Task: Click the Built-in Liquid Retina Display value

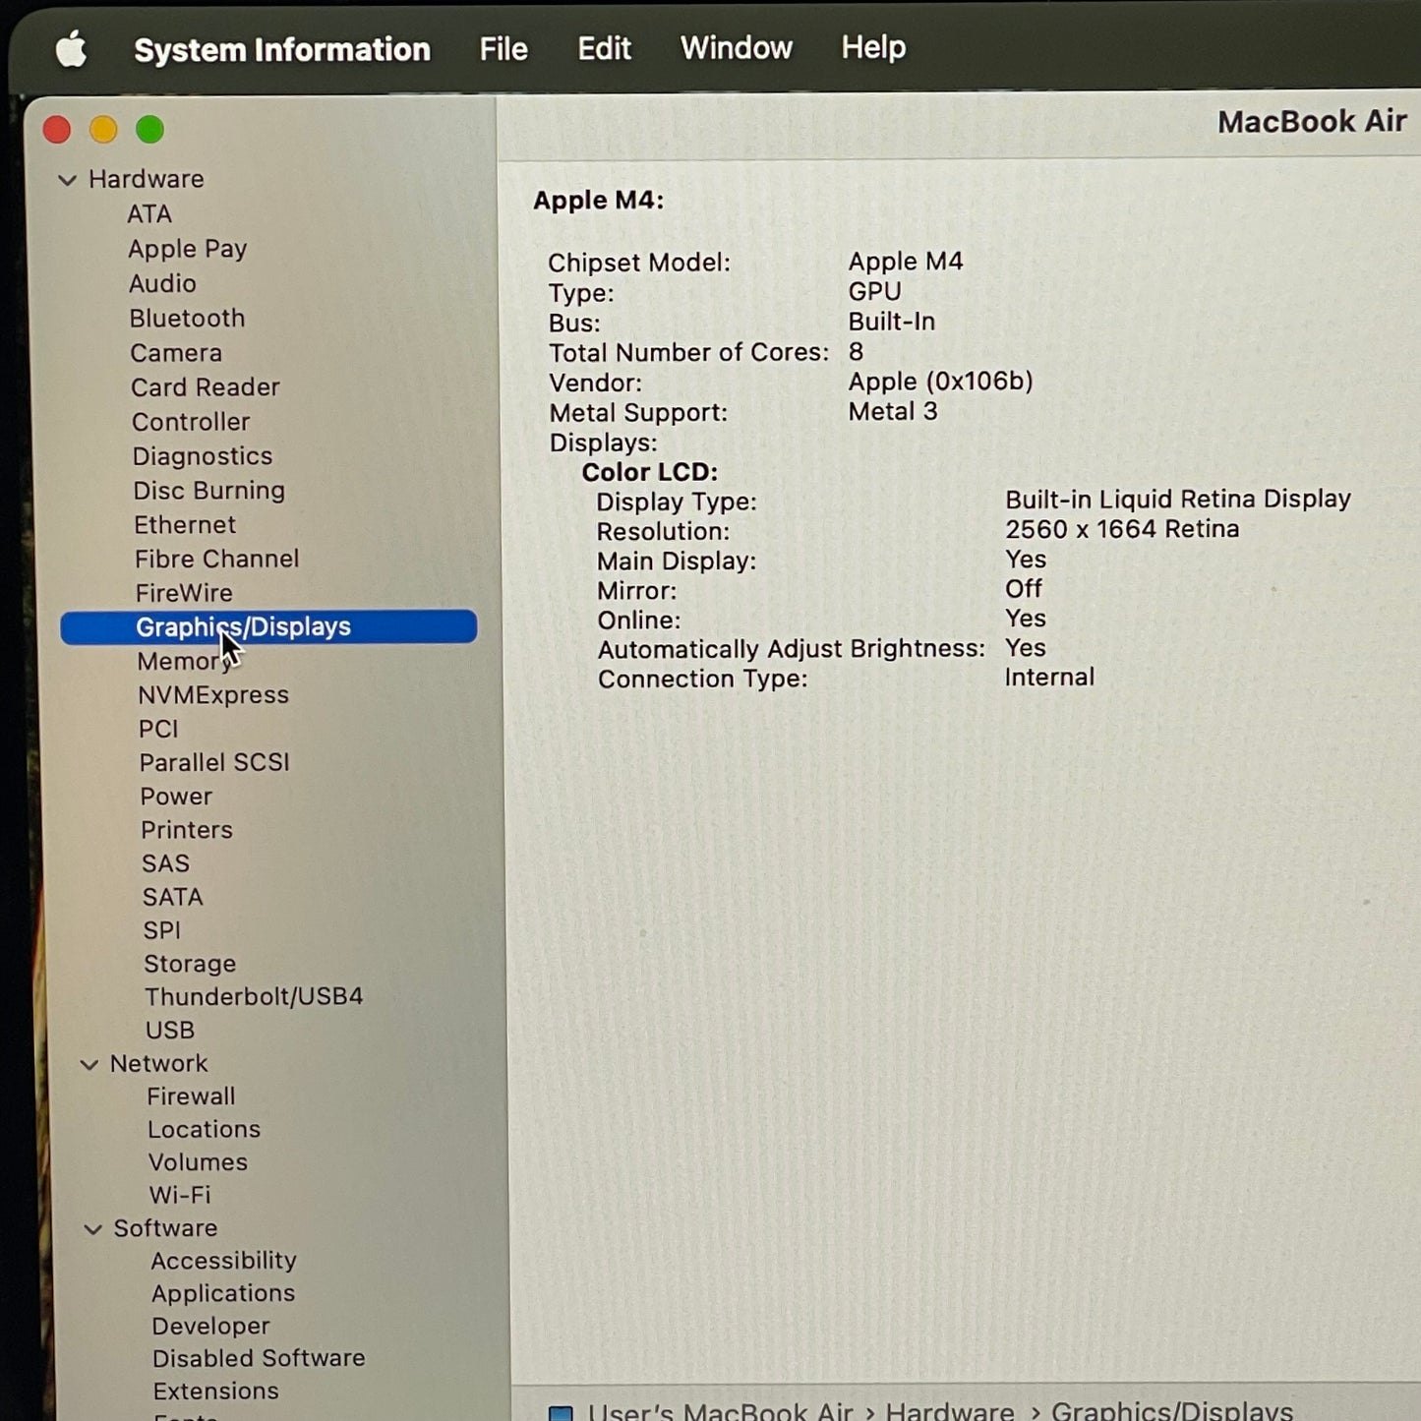Action: [1178, 500]
